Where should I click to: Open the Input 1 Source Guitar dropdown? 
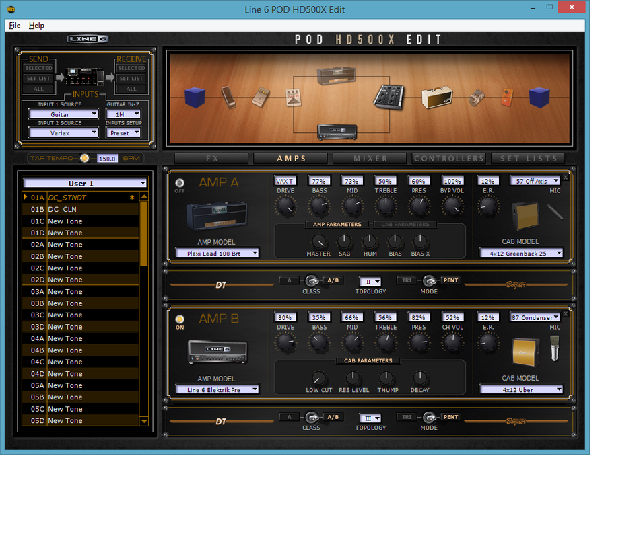[63, 114]
